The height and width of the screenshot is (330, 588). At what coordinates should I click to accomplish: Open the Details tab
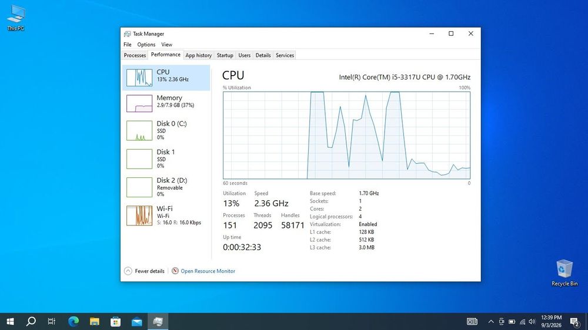pyautogui.click(x=263, y=55)
